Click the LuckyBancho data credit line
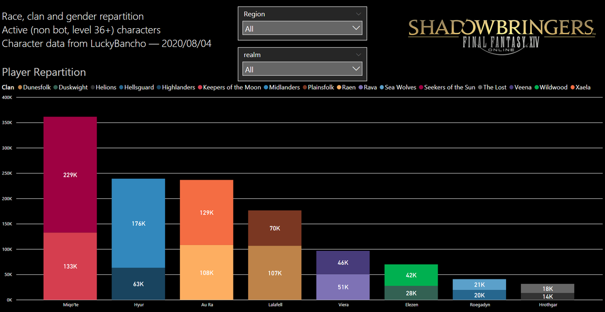This screenshot has width=605, height=312. tap(107, 43)
